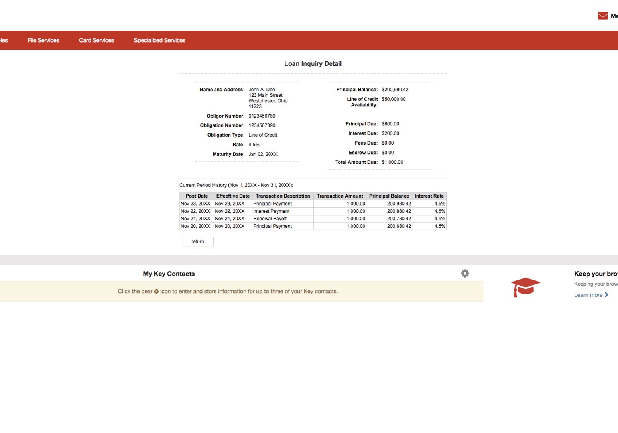Image resolution: width=618 pixels, height=433 pixels.
Task: Select the Renewal Payoff transaction row
Action: coord(270,218)
